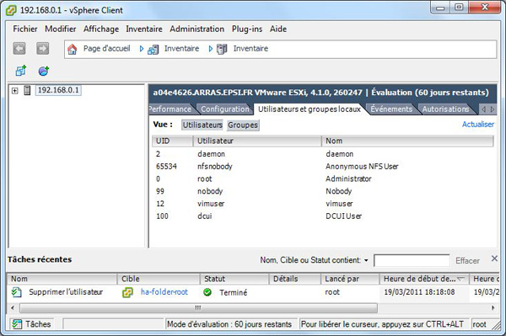The width and height of the screenshot is (506, 336).
Task: Switch to the Événements tab
Action: pyautogui.click(x=391, y=109)
